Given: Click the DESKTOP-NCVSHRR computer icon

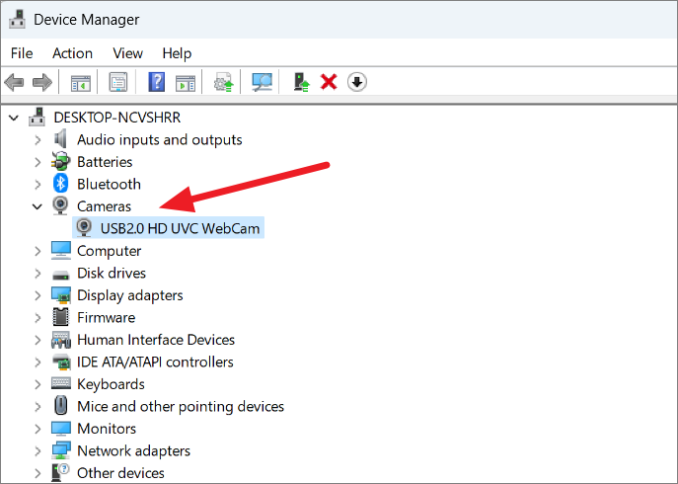Looking at the screenshot, I should (37, 117).
